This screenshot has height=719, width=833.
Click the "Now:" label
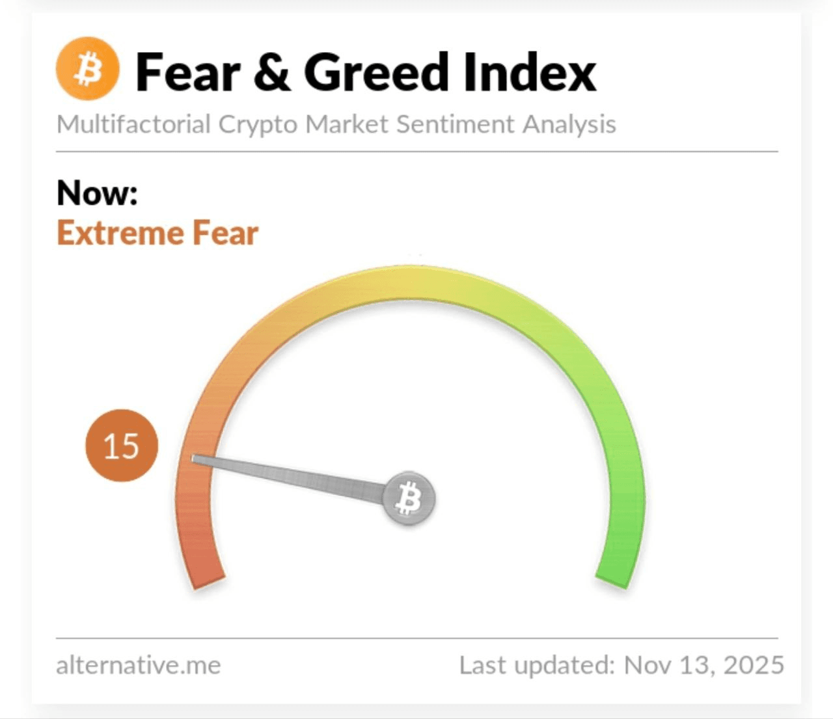(97, 193)
